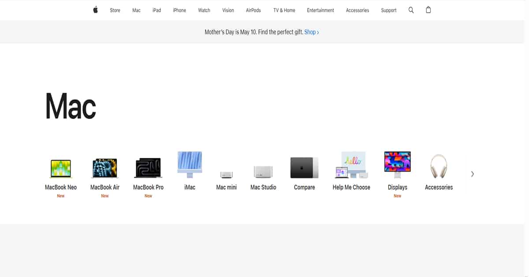
Task: Click the New badge under MacBook Neo
Action: coord(61,196)
